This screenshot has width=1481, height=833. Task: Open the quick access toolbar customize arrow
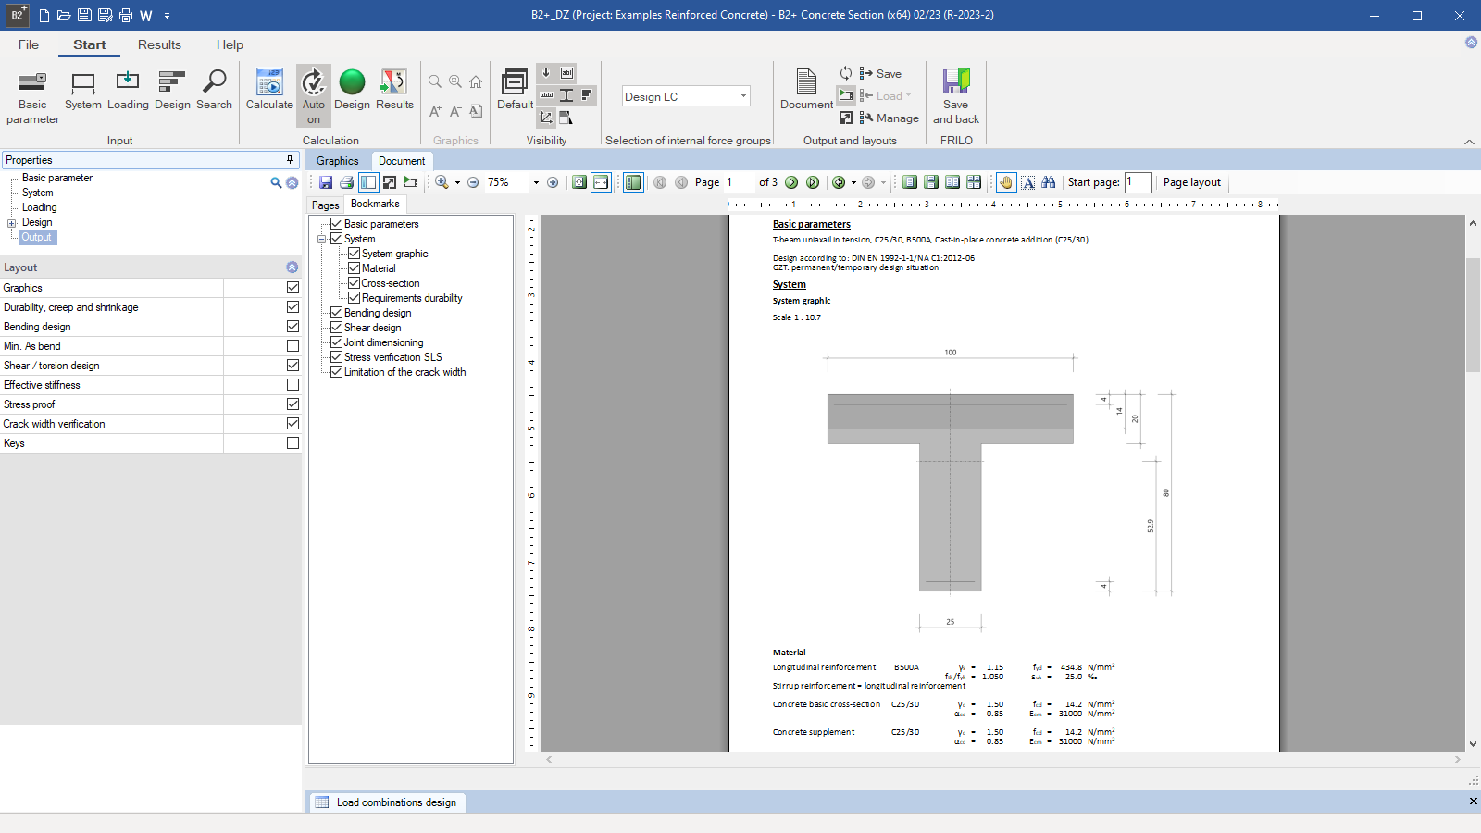pos(167,16)
